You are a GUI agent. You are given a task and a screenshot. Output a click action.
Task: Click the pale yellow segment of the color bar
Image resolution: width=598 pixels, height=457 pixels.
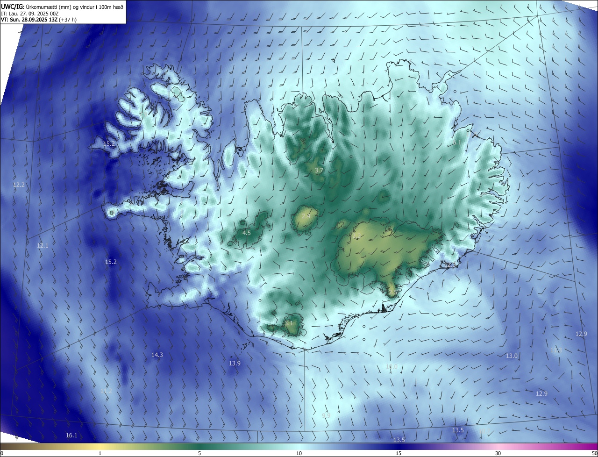coord(100,447)
